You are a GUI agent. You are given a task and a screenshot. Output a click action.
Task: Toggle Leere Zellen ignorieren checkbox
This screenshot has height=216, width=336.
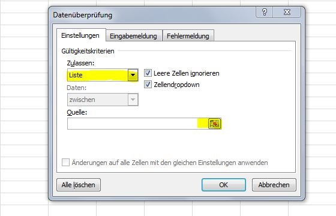tap(148, 73)
